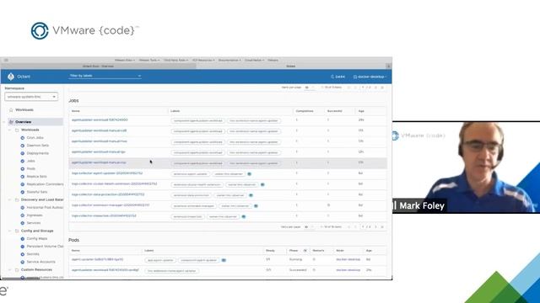Viewport: 540px width, 303px height.
Task: Open Deployments icon in sidebar
Action: tap(23, 153)
